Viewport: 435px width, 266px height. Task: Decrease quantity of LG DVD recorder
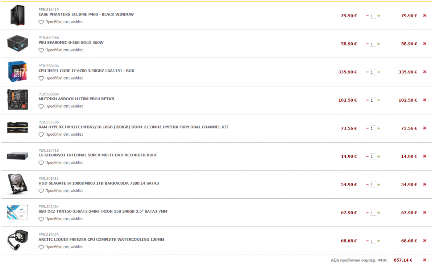click(x=367, y=156)
